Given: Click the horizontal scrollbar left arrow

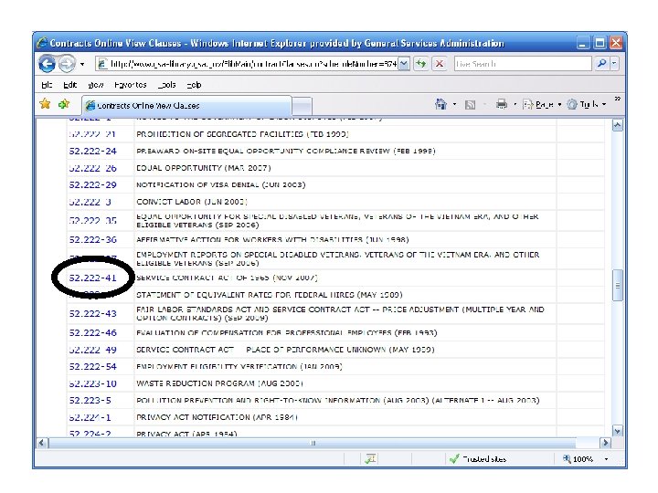Looking at the screenshot, I should pyautogui.click(x=42, y=443).
